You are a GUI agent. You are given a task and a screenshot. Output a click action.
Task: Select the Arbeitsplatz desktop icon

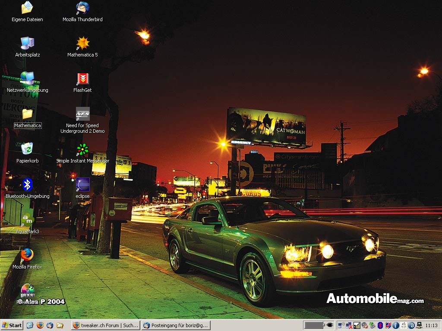(27, 47)
